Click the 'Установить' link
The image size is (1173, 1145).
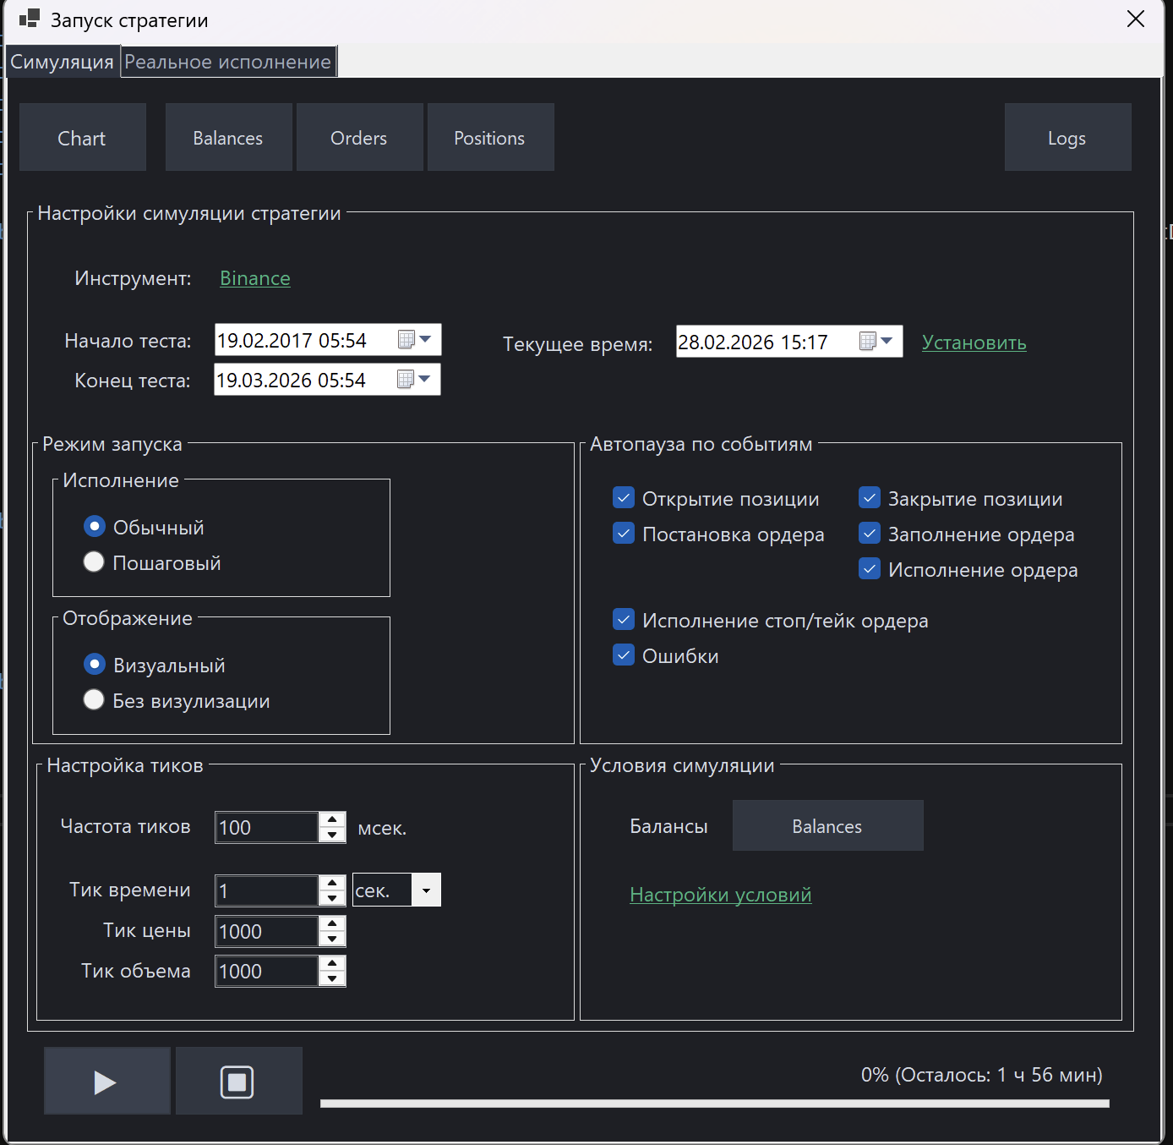pos(973,342)
